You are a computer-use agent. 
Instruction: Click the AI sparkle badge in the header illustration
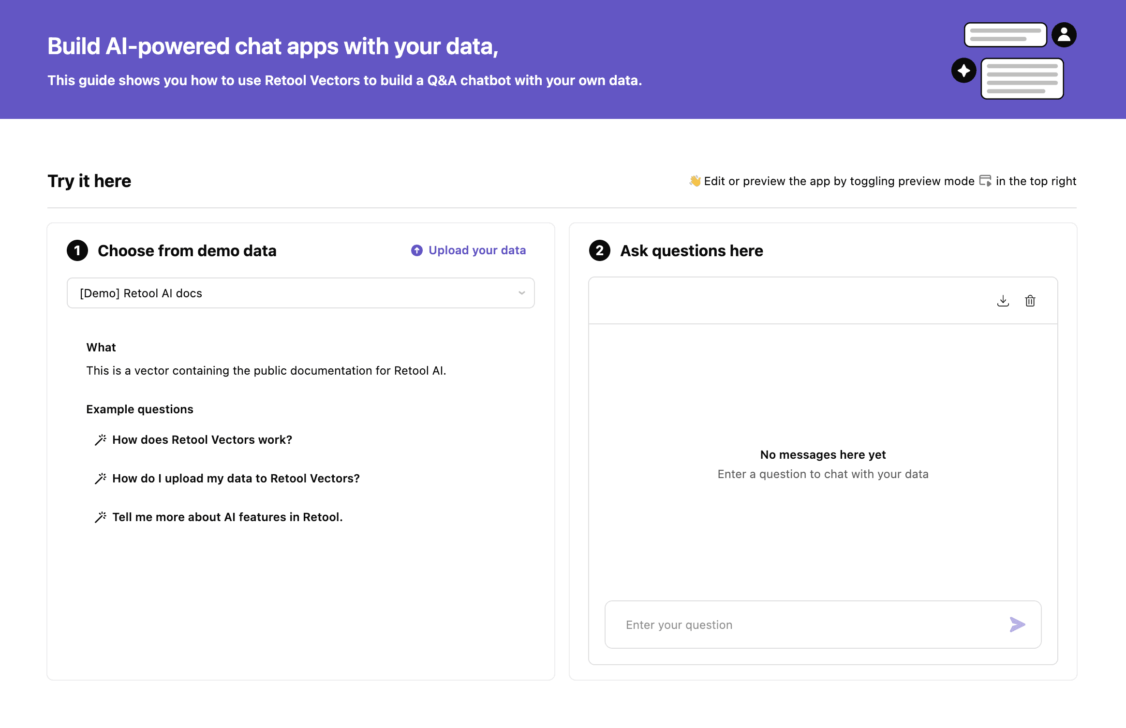click(963, 71)
